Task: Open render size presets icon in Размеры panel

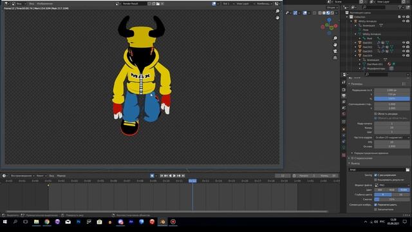Action: (x=404, y=84)
